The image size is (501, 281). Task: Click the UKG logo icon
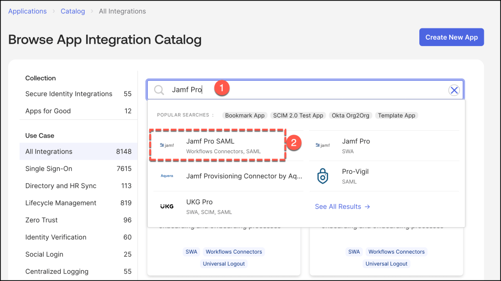point(167,207)
